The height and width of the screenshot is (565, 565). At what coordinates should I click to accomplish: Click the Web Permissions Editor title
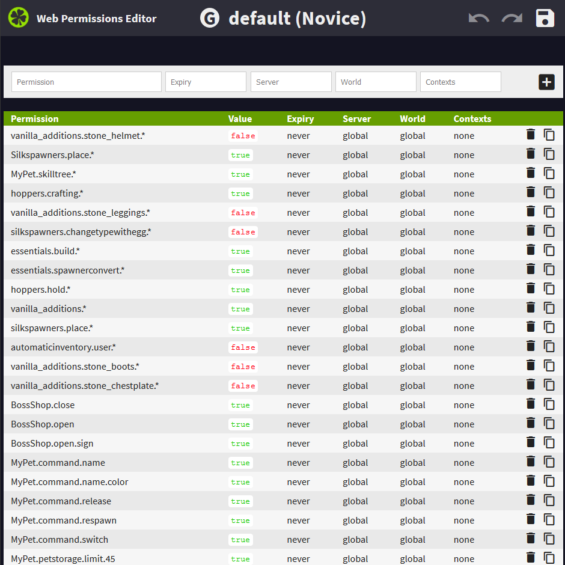coord(97,19)
